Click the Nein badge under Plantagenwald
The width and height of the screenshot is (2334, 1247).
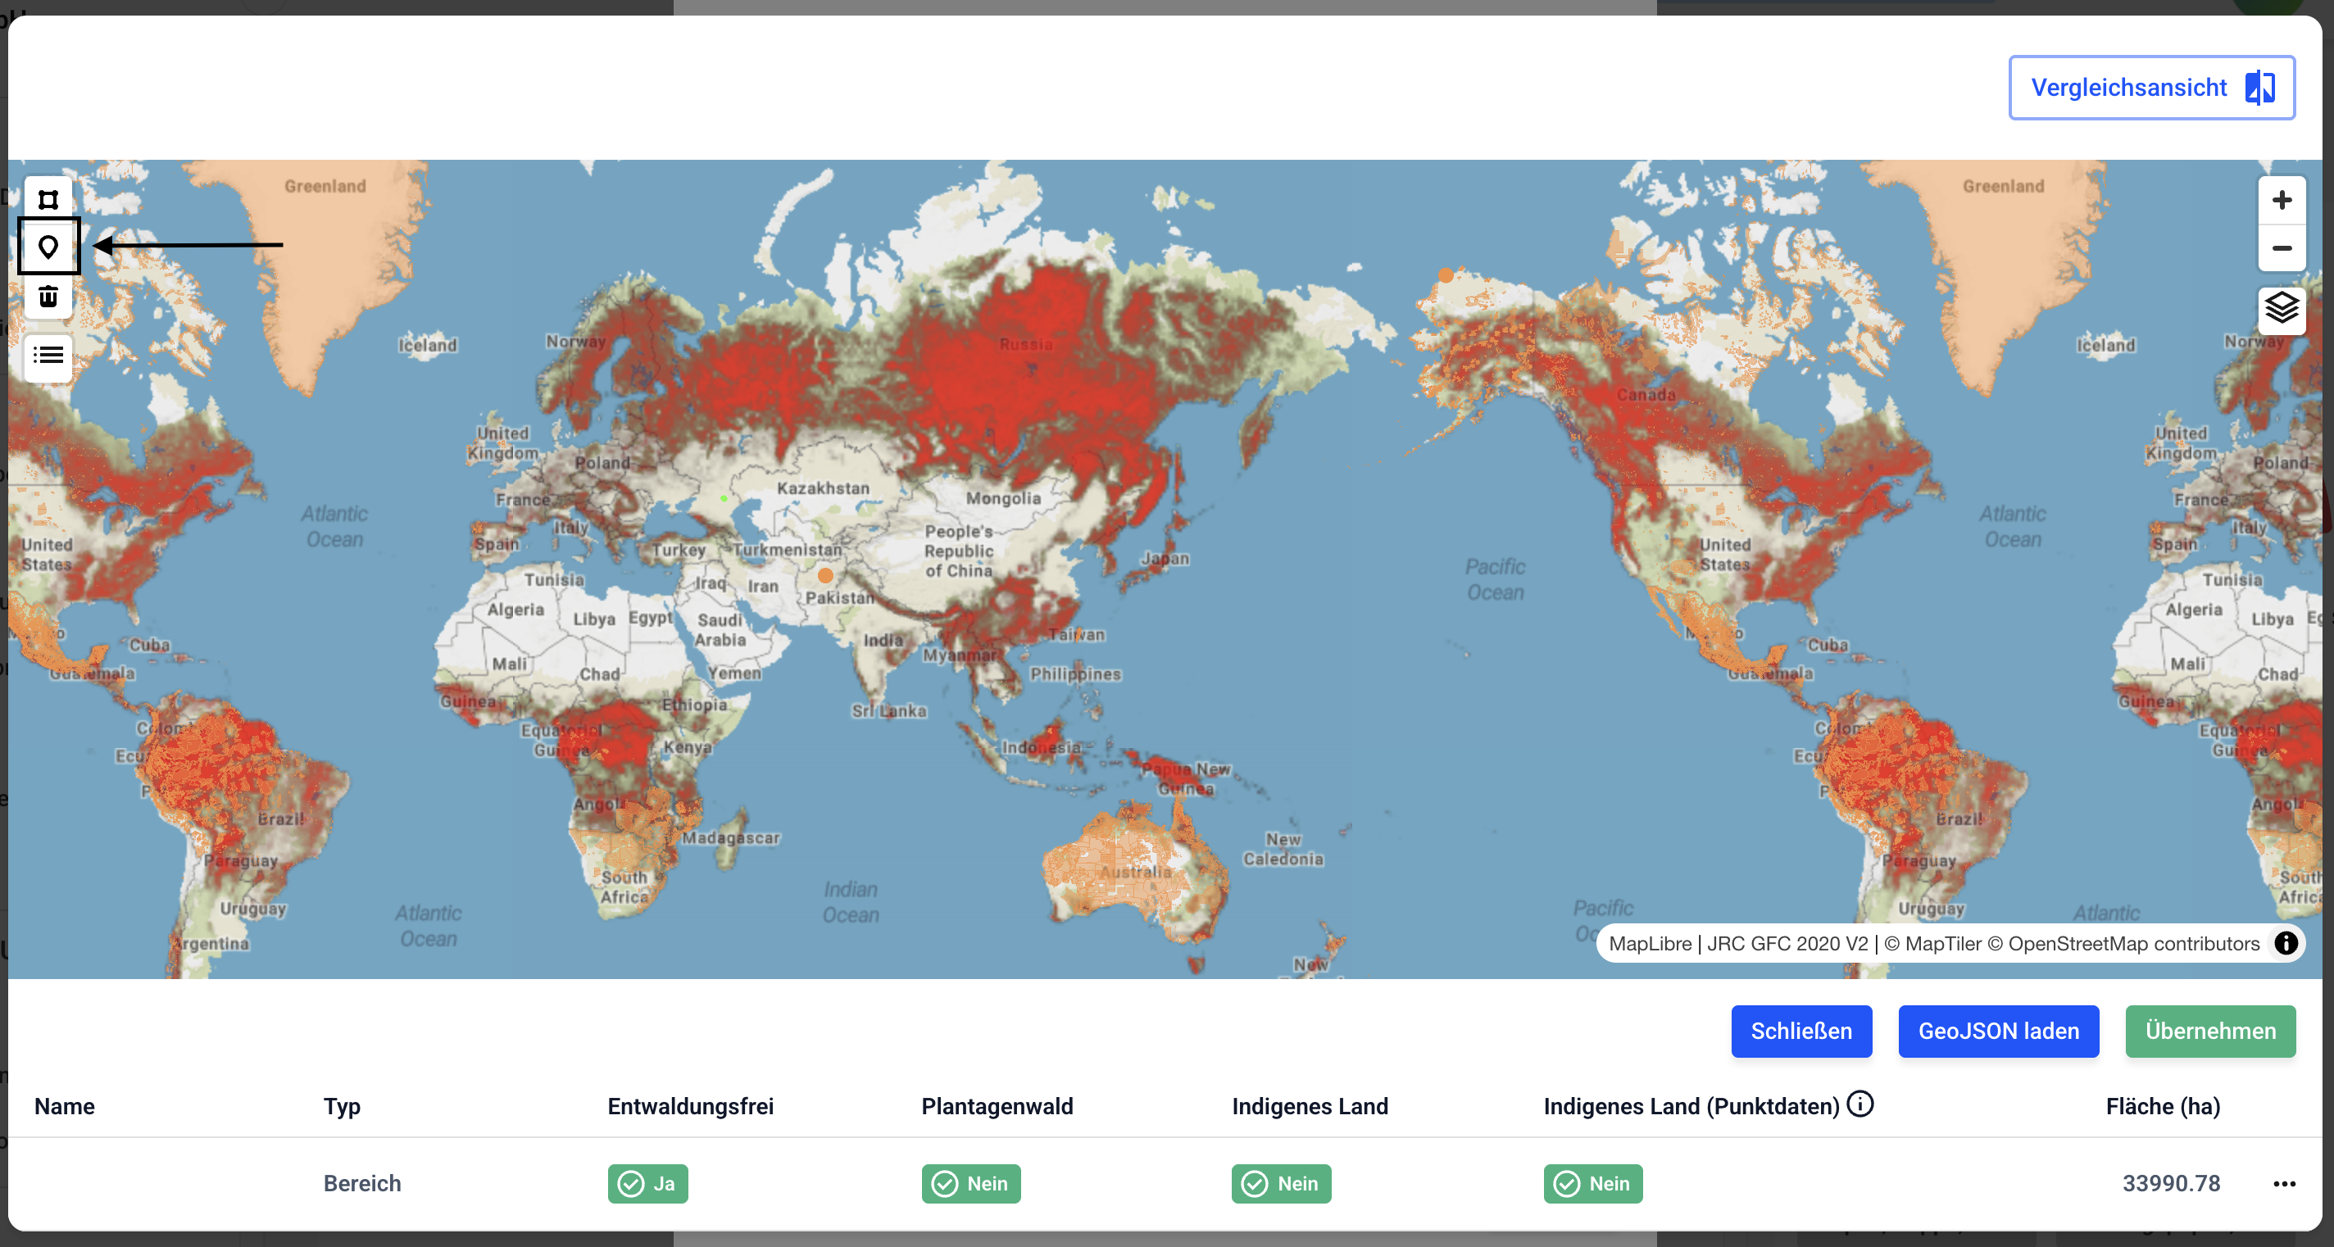coord(970,1184)
